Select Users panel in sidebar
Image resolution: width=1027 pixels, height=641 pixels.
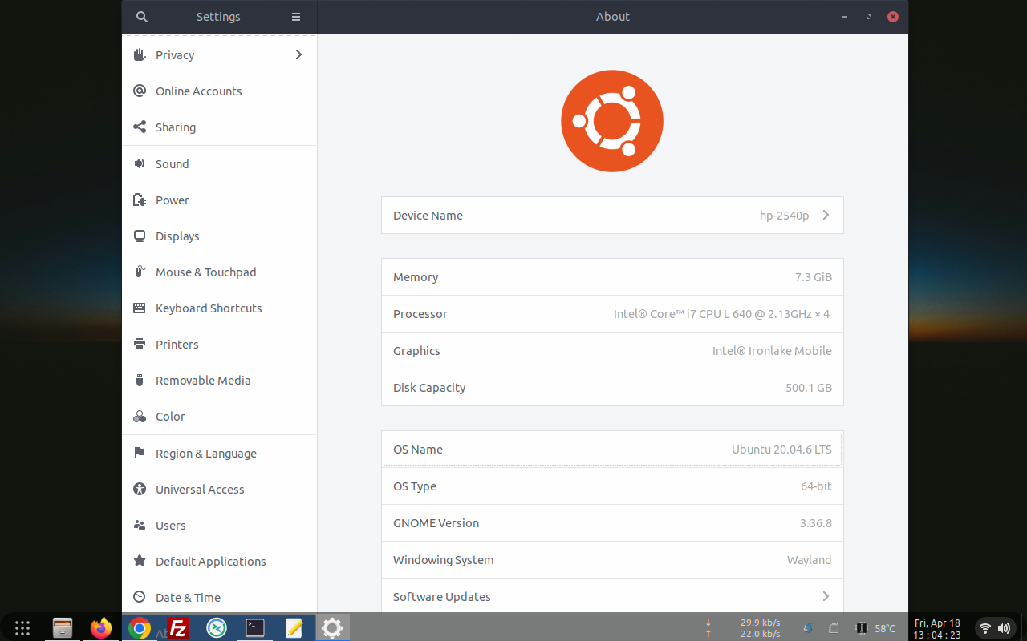tap(219, 525)
